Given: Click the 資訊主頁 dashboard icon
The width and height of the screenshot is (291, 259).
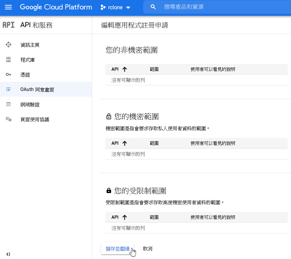Looking at the screenshot, I should point(8,45).
